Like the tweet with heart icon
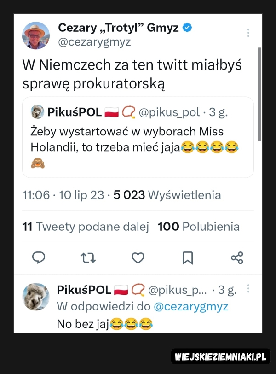This screenshot has width=276, height=374. (x=138, y=258)
